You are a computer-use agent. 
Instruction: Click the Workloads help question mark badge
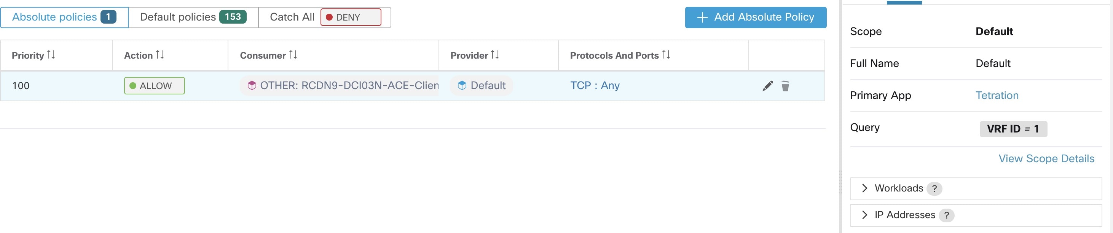934,188
